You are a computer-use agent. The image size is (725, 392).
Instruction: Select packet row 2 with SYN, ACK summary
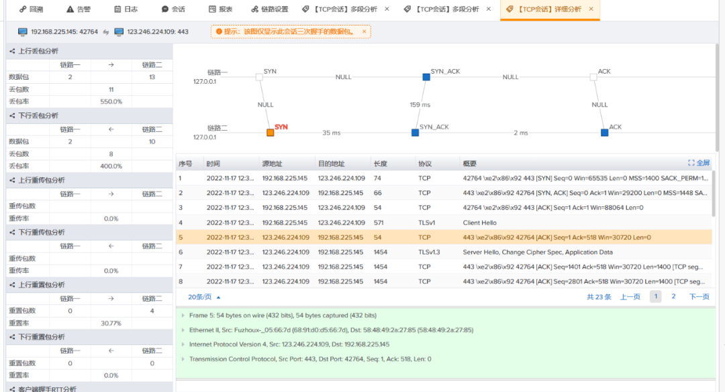[444, 193]
